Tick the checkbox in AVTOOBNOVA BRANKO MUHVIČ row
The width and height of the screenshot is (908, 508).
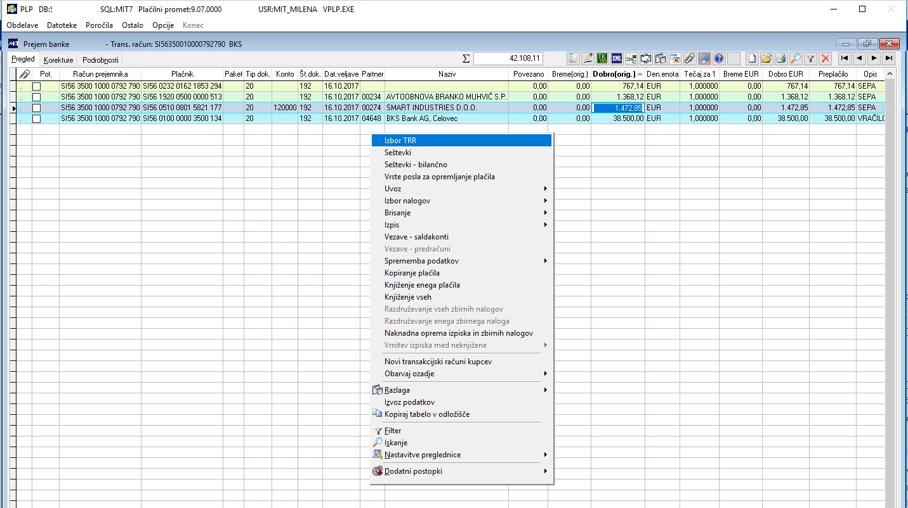(x=36, y=97)
